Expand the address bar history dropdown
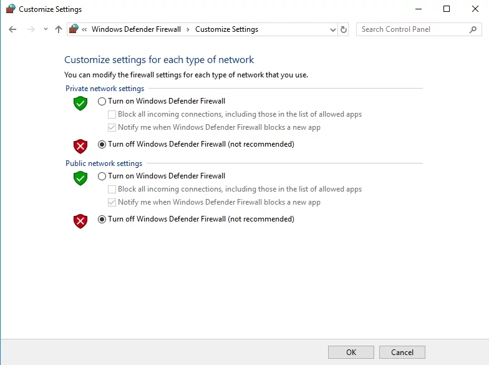The height and width of the screenshot is (365, 489). point(332,29)
